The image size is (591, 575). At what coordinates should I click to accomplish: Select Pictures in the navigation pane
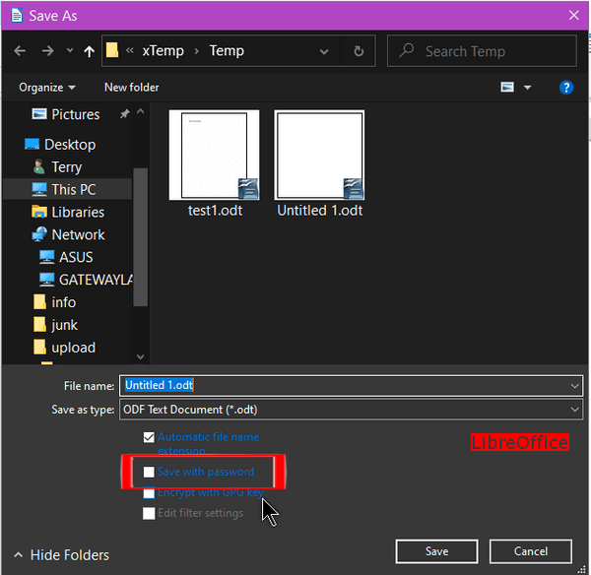click(x=76, y=114)
